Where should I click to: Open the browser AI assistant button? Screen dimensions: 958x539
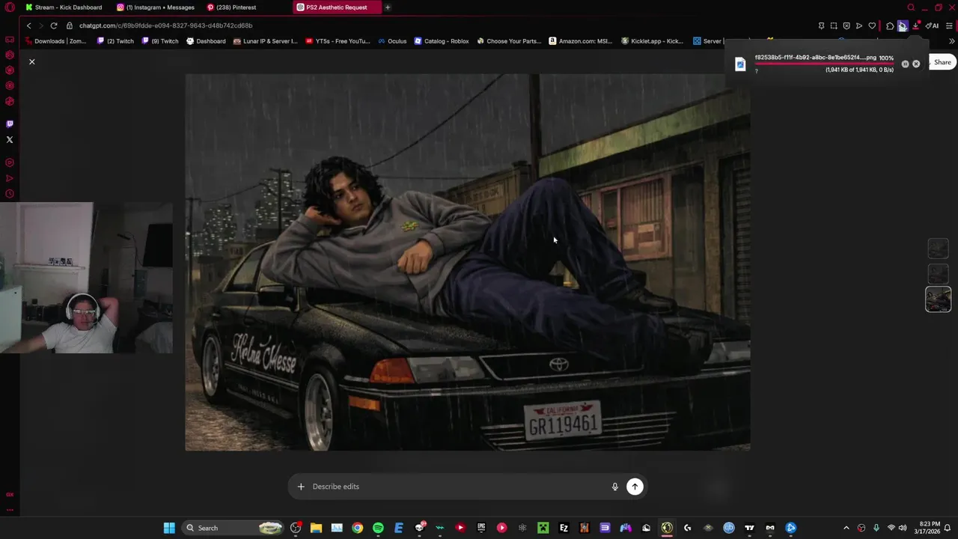pyautogui.click(x=933, y=25)
